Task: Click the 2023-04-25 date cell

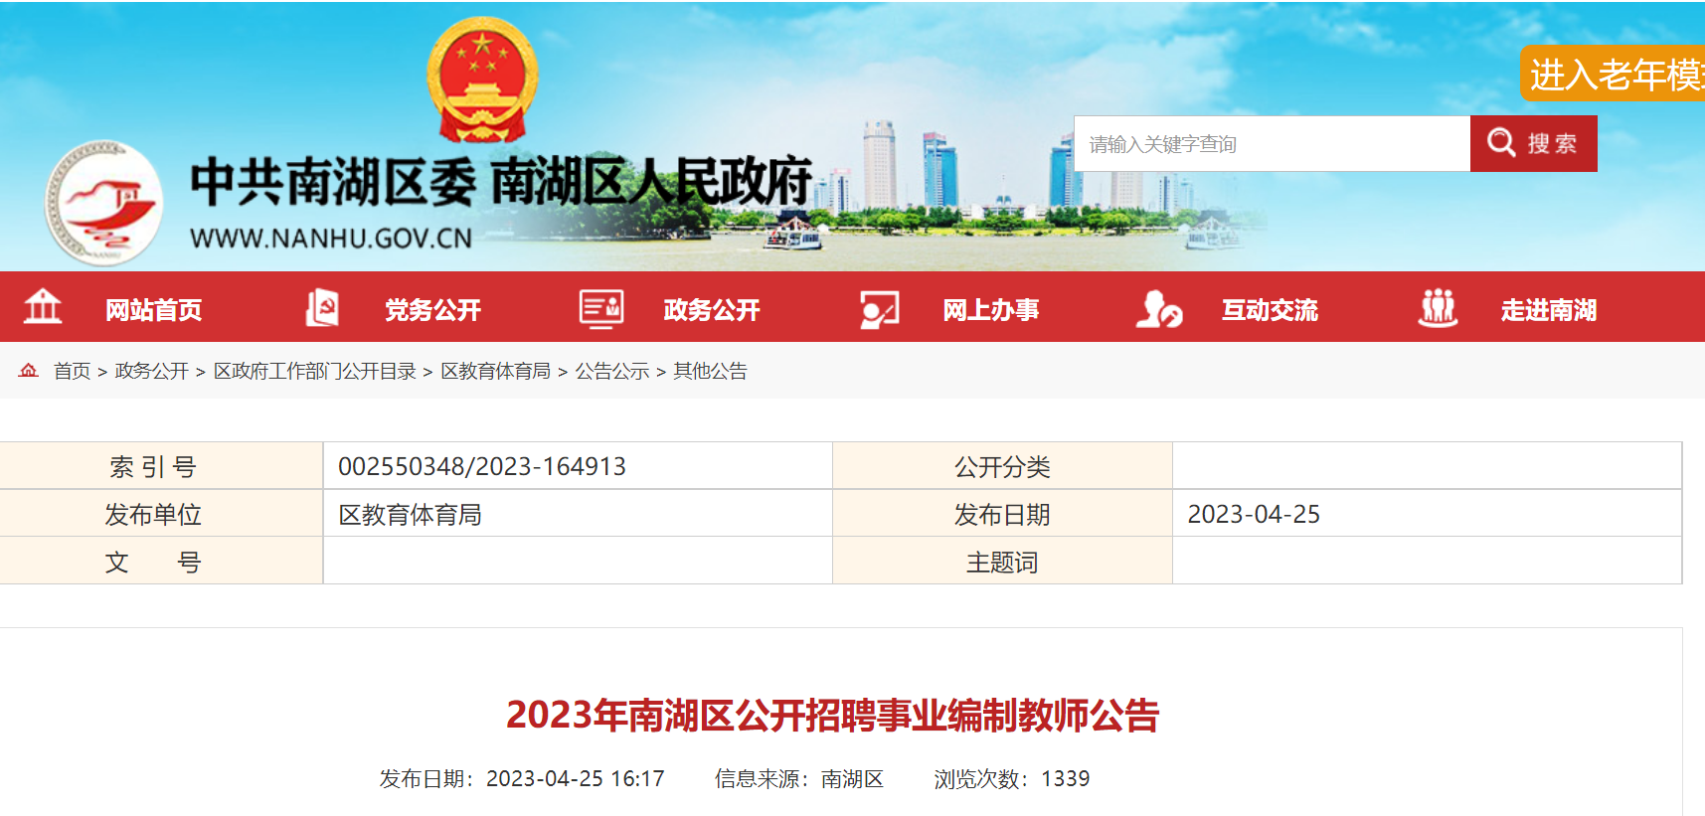Action: (1427, 514)
